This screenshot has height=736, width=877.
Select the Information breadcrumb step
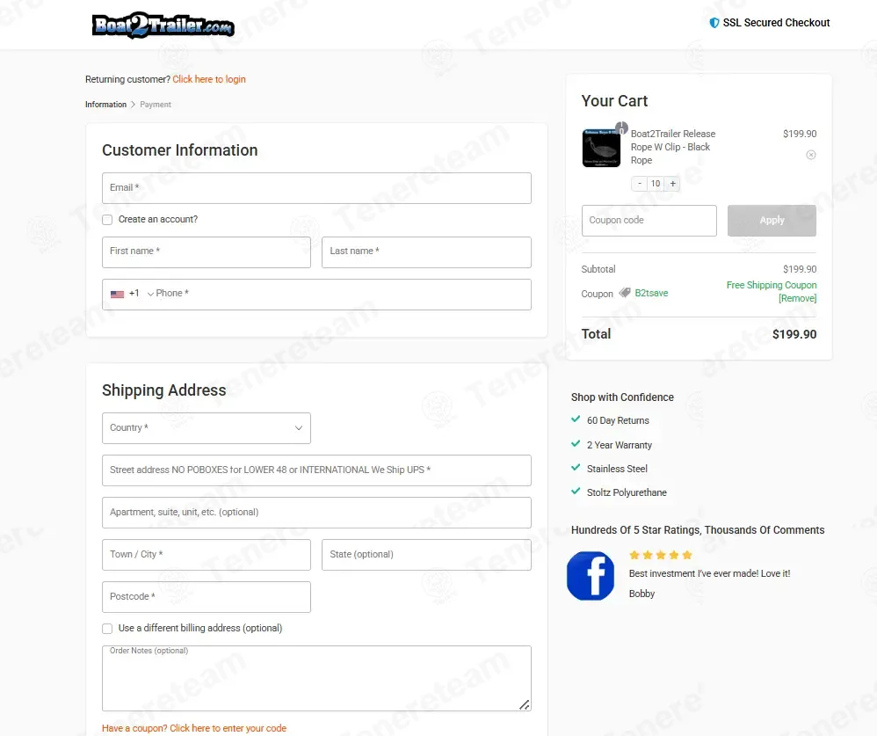105,105
